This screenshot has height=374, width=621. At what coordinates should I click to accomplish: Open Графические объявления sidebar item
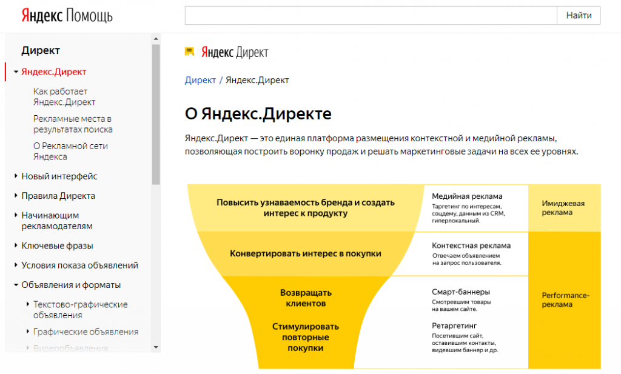(x=86, y=332)
